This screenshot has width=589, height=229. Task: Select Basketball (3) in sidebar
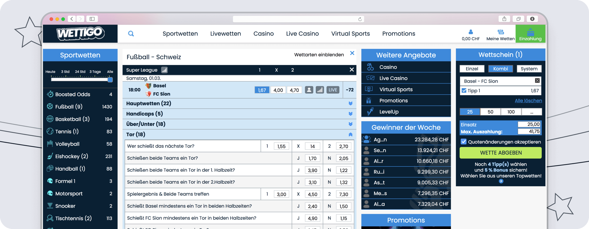[80, 119]
